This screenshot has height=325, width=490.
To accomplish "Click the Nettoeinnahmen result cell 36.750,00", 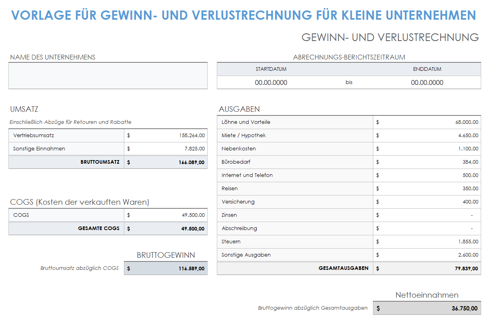I will [427, 308].
